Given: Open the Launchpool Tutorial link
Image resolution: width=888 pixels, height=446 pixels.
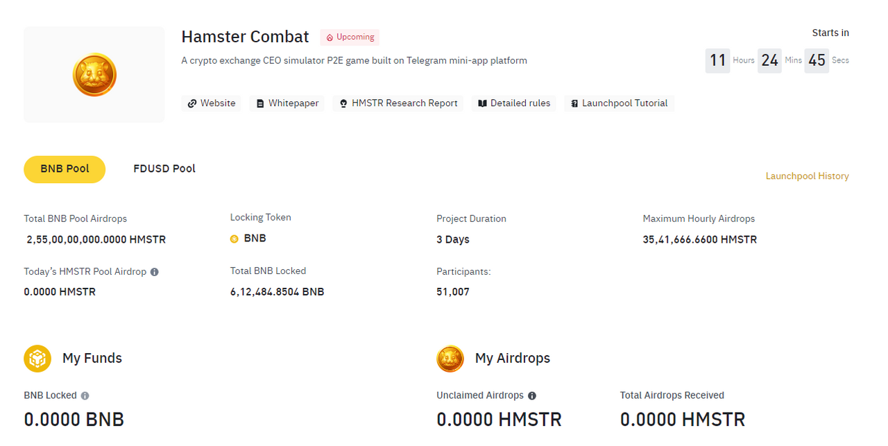Looking at the screenshot, I should point(619,103).
